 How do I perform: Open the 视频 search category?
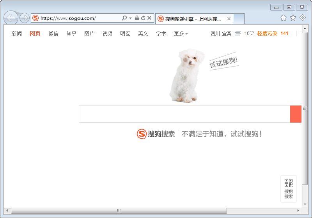point(107,33)
